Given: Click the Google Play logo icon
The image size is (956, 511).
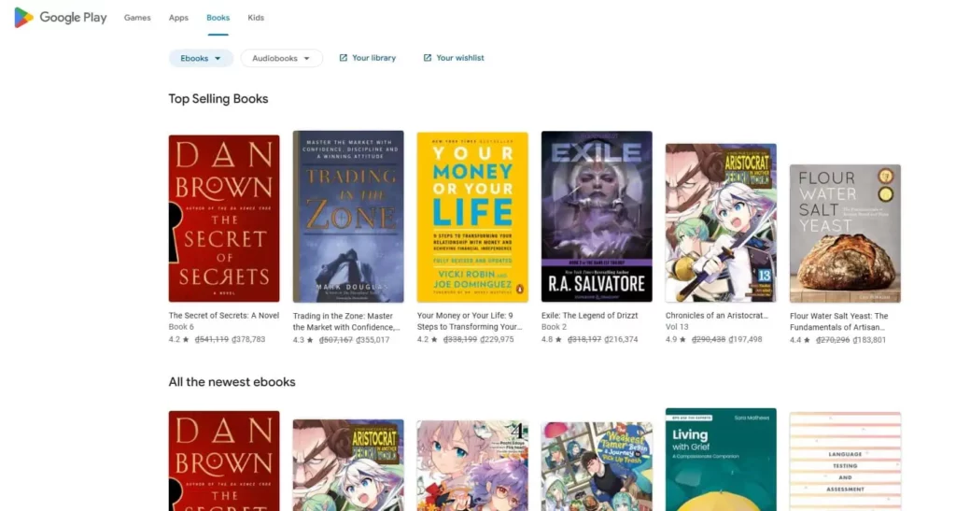Looking at the screenshot, I should [23, 18].
